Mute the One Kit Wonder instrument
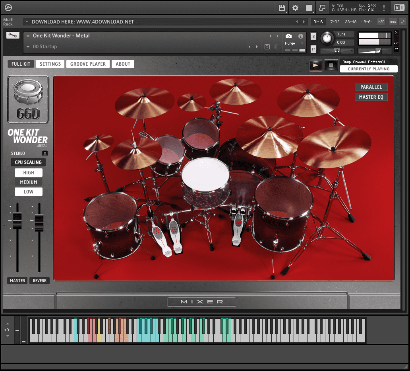 click(313, 49)
